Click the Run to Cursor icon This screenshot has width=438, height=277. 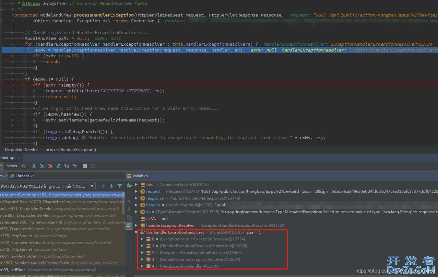pyautogui.click(x=75, y=166)
